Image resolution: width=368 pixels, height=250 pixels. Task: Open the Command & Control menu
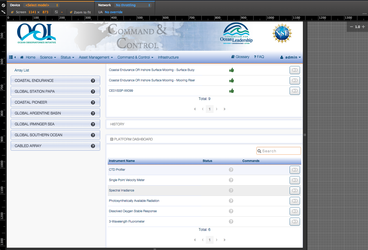(135, 57)
